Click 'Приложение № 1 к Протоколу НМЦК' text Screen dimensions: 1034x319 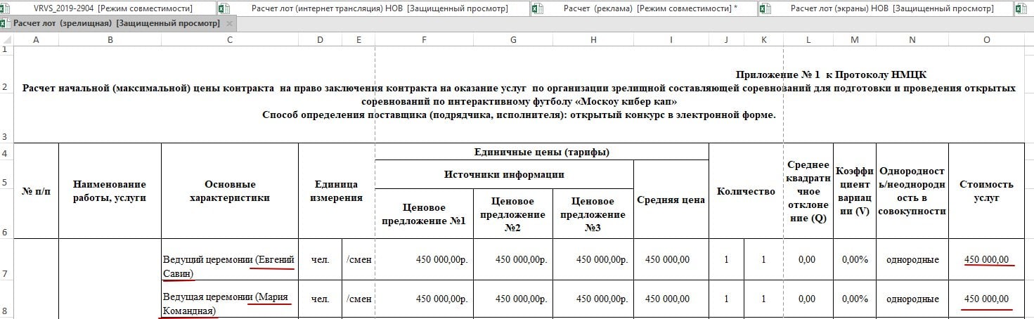(x=832, y=74)
